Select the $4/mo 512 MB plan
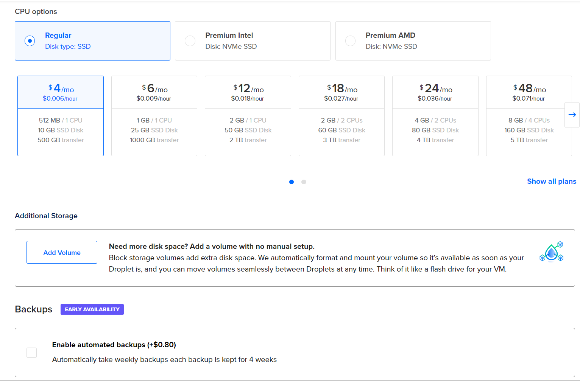Image resolution: width=580 pixels, height=382 pixels. pyautogui.click(x=61, y=116)
